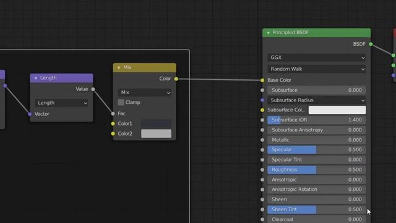Click the Metallic input socket
This screenshot has width=396, height=223.
[262, 140]
